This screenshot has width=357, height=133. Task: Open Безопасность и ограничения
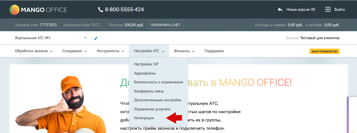158,82
